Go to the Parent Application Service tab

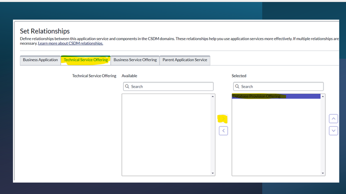tap(185, 60)
